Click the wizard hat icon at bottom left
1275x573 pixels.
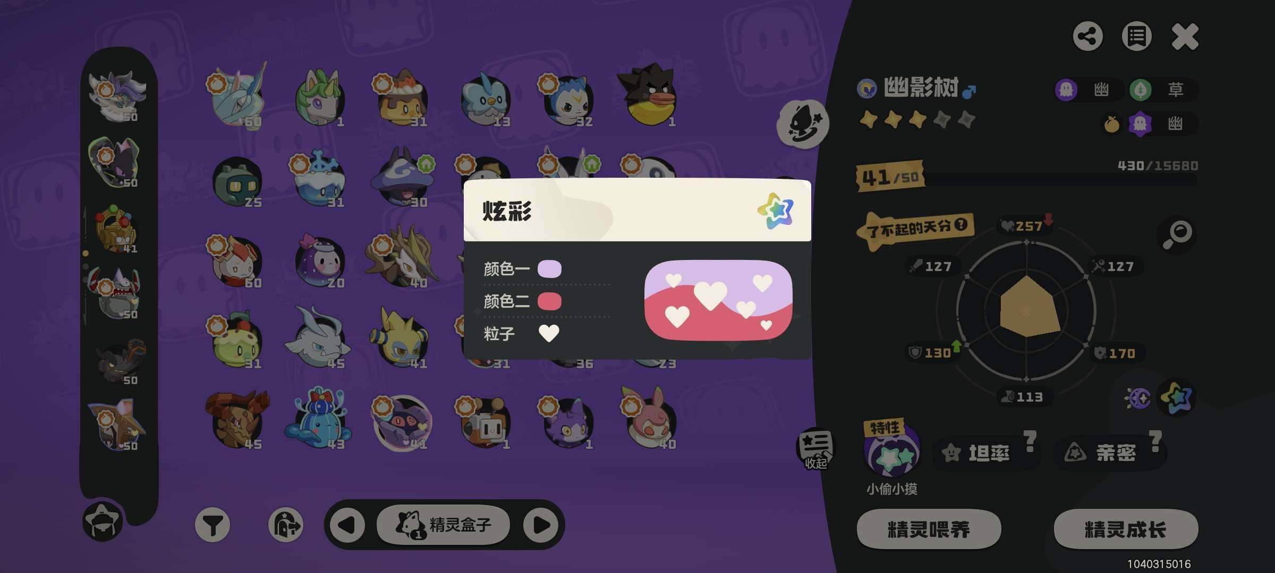(x=103, y=522)
